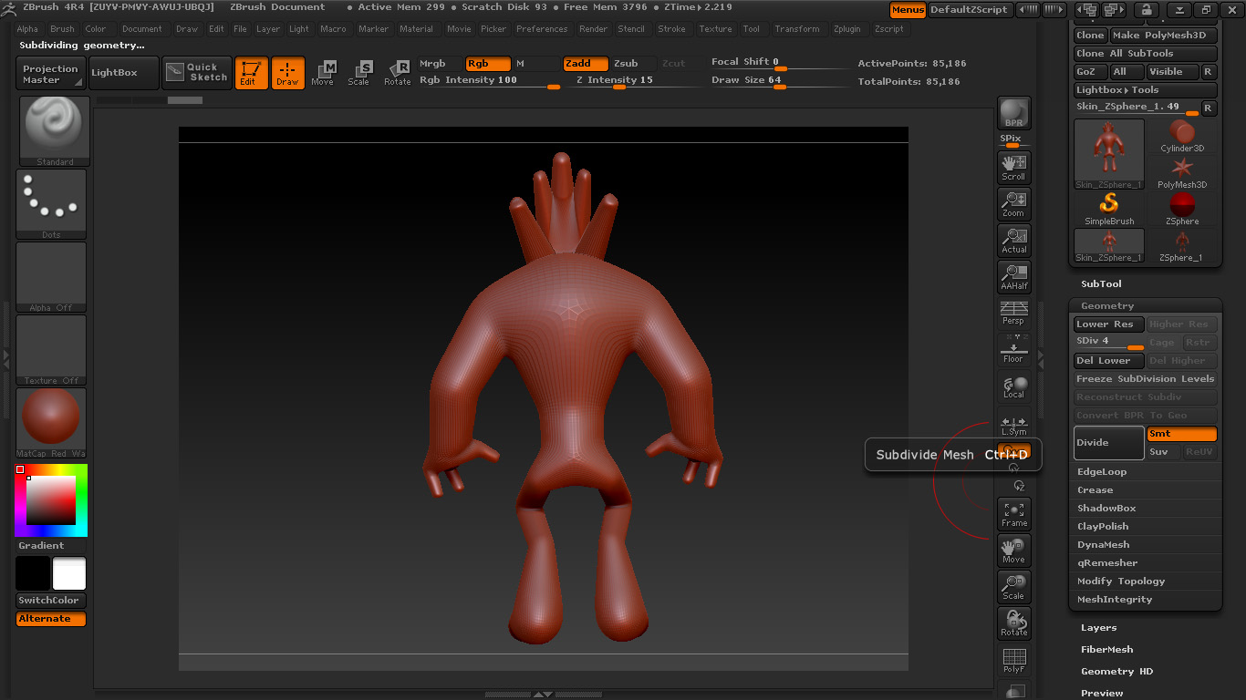Screen dimensions: 1246x700
Task: Click the Zoom canvas icon
Action: (x=1013, y=204)
